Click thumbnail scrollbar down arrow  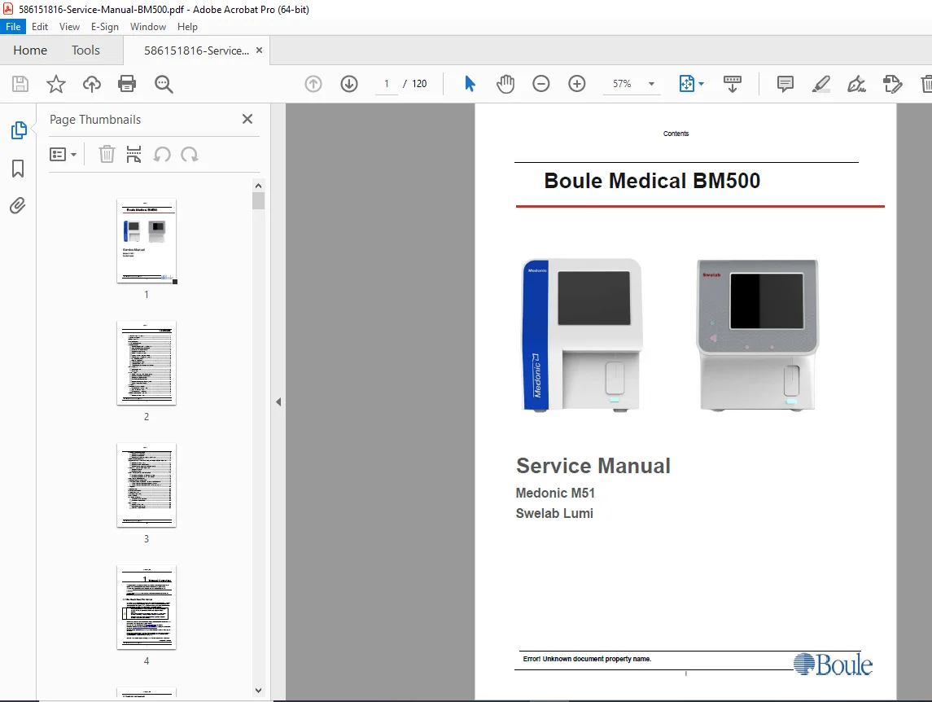[x=258, y=691]
